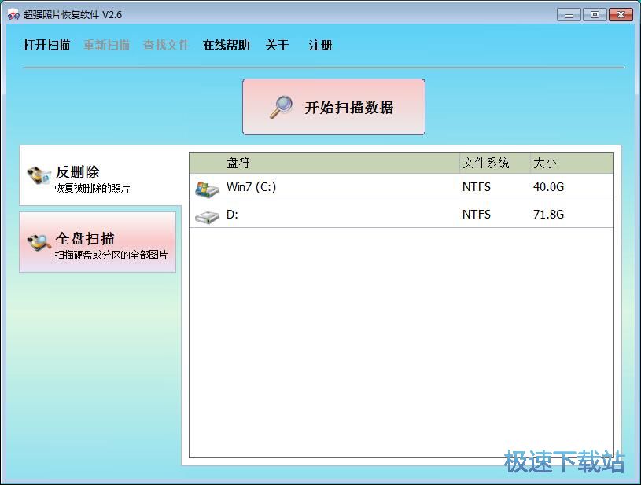Image resolution: width=641 pixels, height=485 pixels.
Task: Click the 注册 menu item
Action: point(321,45)
